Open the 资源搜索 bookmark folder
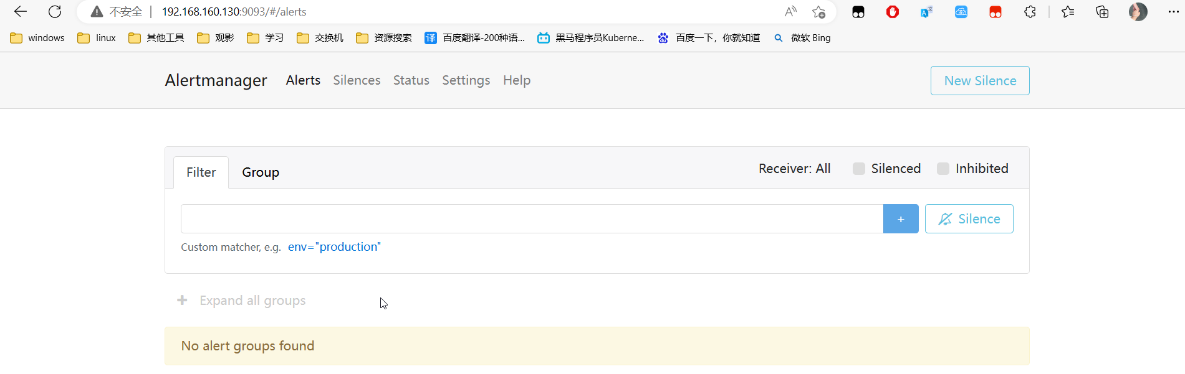This screenshot has height=374, width=1185. 384,38
